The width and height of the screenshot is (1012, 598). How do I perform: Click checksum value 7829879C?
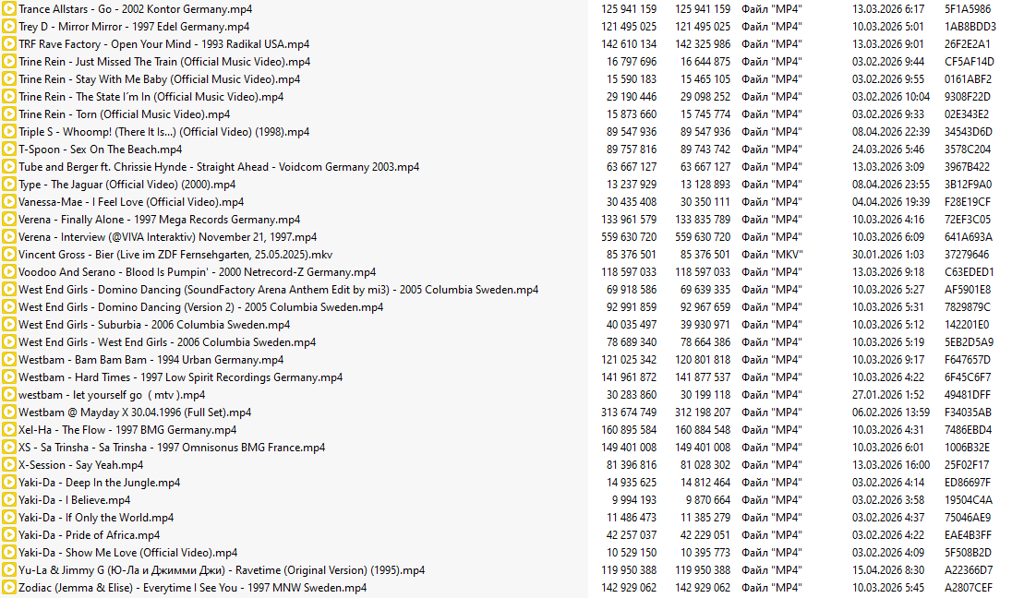click(968, 307)
